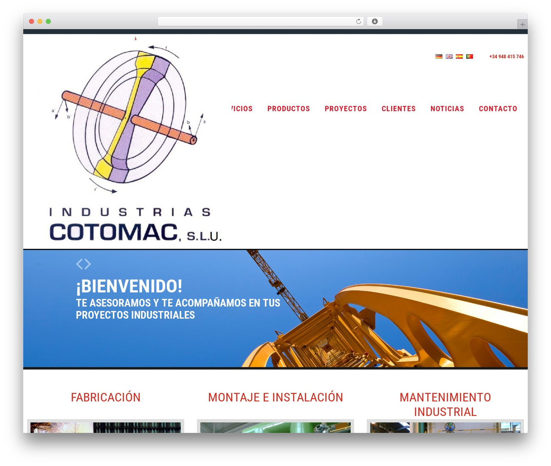Open the Productos menu item
Viewport: 551px width, 466px height.
click(288, 109)
